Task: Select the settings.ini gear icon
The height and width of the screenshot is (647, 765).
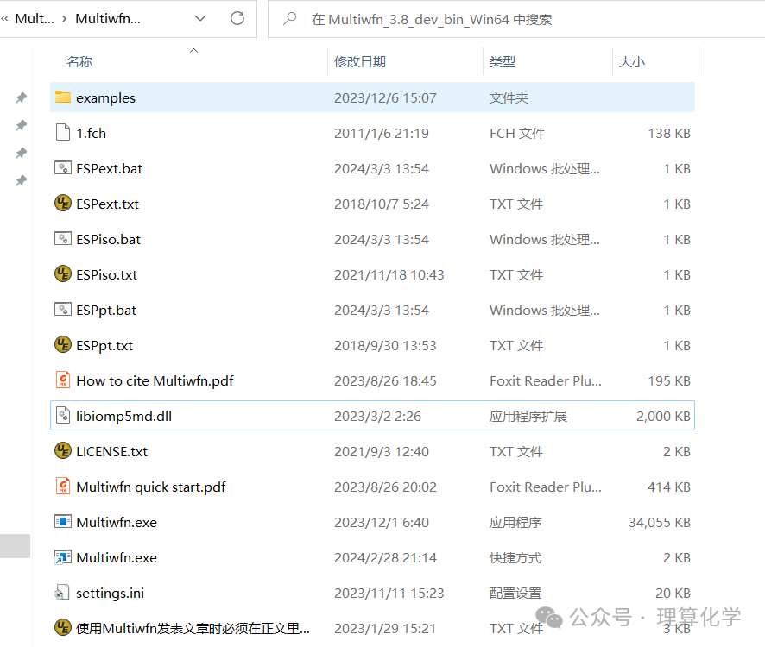Action: (62, 593)
